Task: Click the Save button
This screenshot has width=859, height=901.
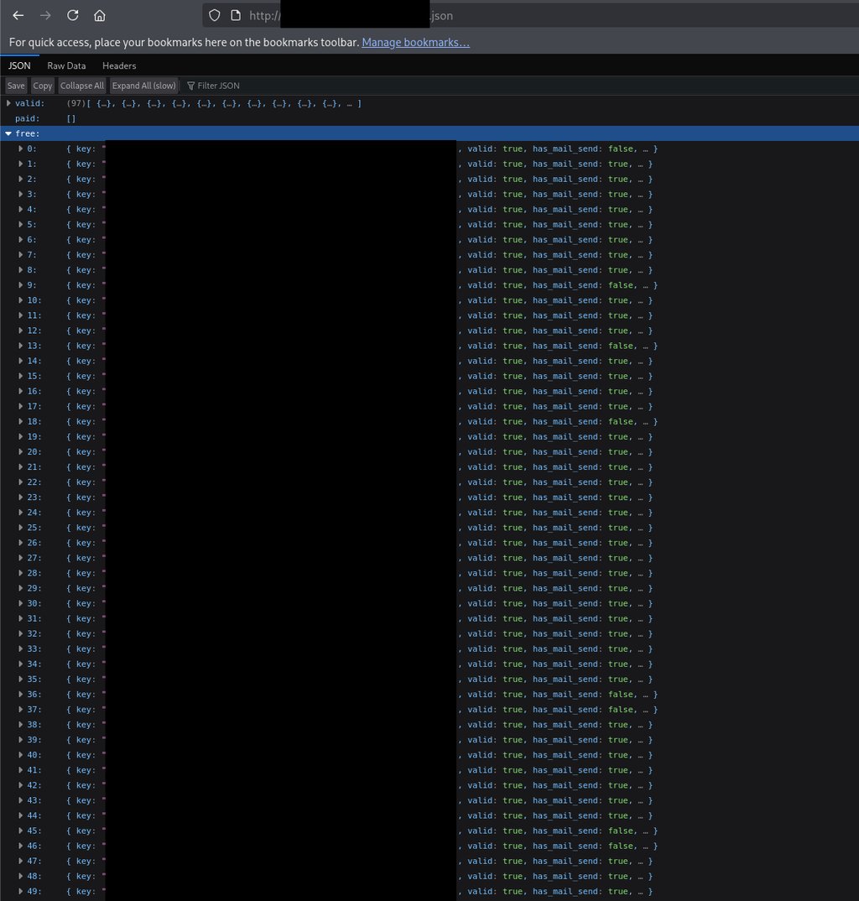Action: coord(16,86)
